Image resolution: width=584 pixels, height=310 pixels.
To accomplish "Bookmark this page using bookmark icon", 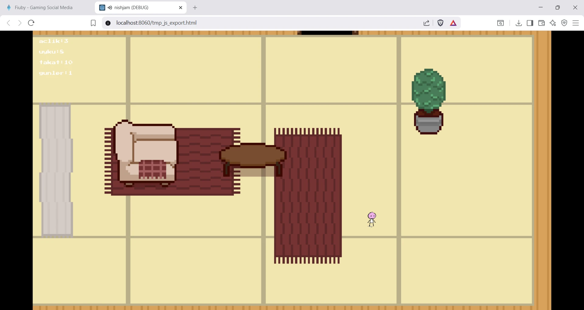I will (93, 23).
